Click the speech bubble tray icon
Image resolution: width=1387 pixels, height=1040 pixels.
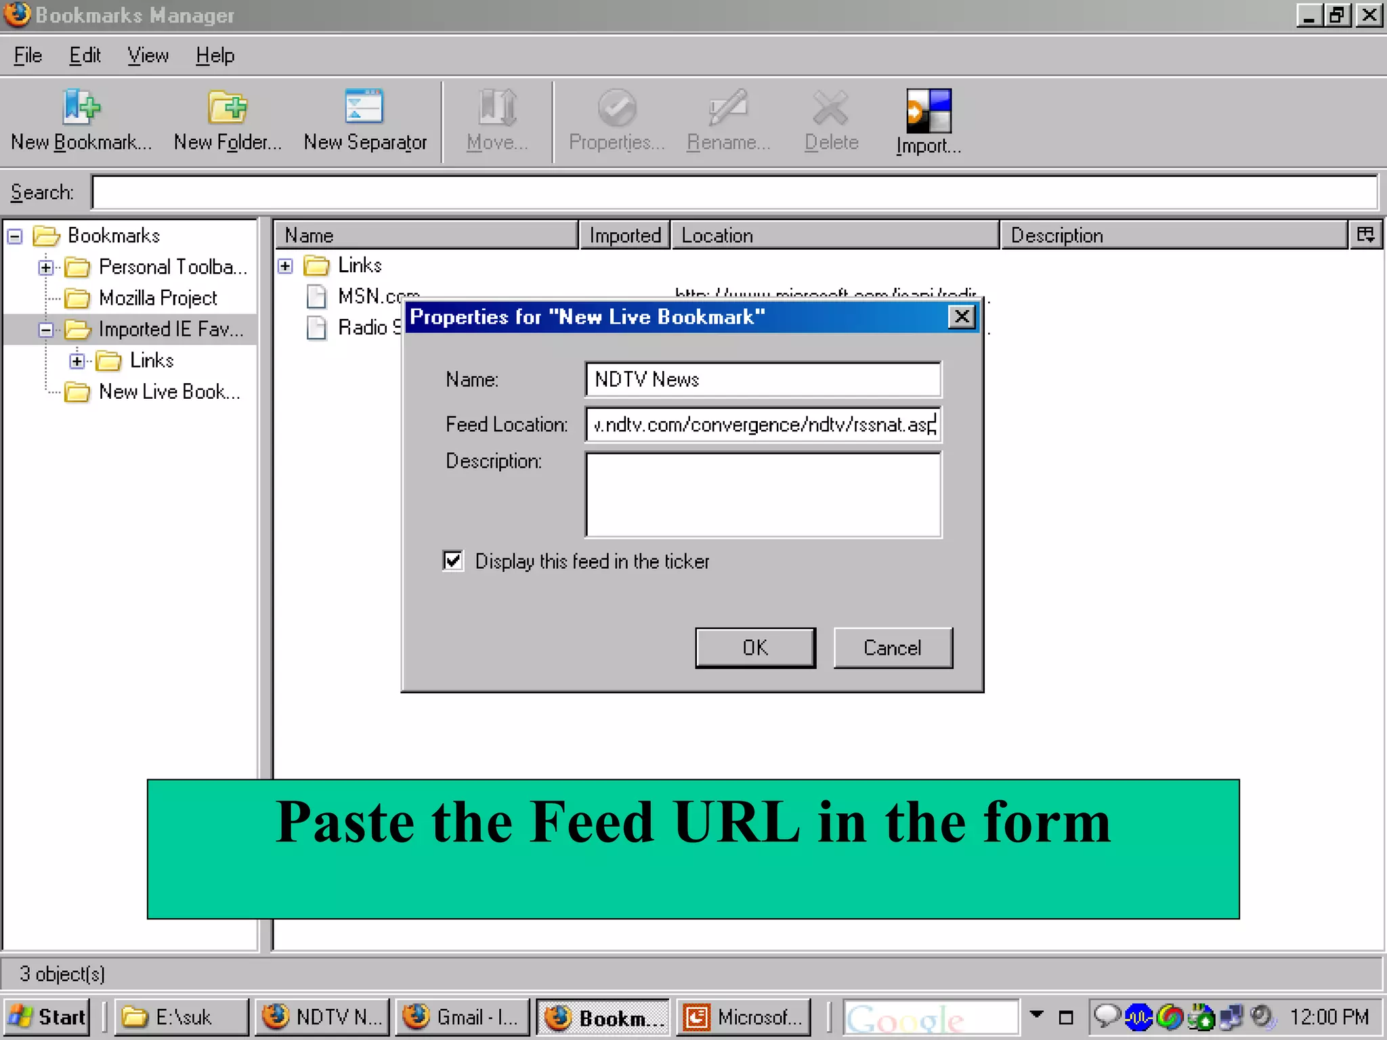click(x=1107, y=1016)
